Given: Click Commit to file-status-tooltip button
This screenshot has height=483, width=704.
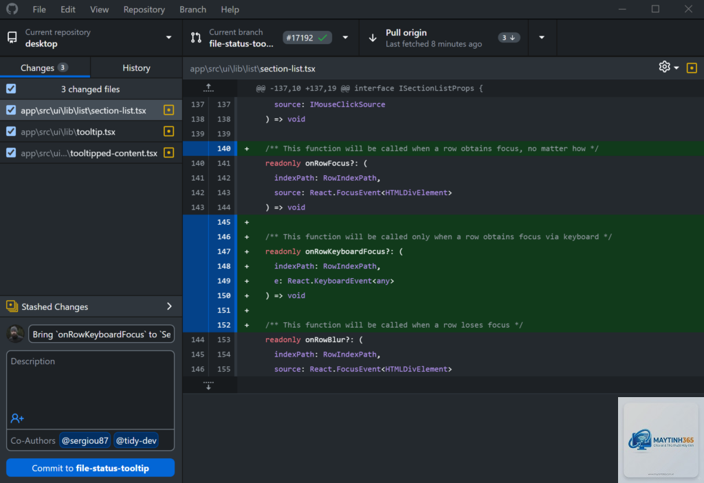Looking at the screenshot, I should pos(90,468).
